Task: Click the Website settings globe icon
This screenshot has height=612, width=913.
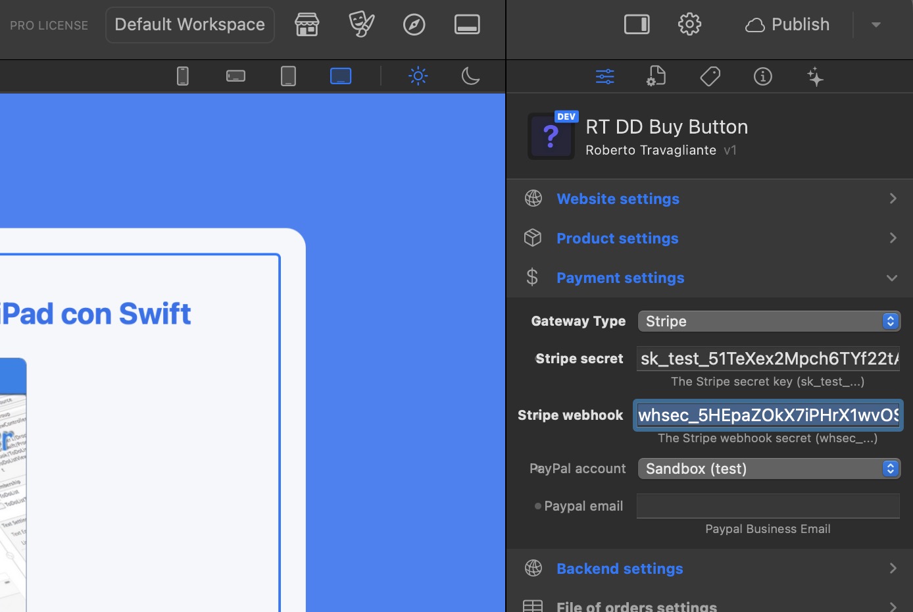Action: point(533,198)
